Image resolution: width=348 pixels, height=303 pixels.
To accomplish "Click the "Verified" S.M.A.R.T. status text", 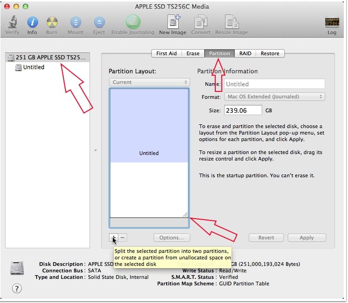I will click(x=228, y=277).
